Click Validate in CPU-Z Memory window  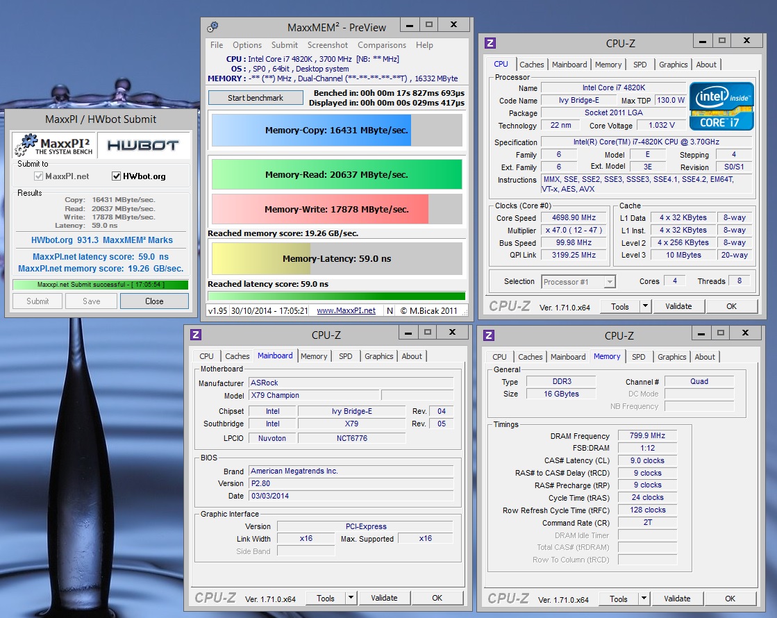coord(677,599)
